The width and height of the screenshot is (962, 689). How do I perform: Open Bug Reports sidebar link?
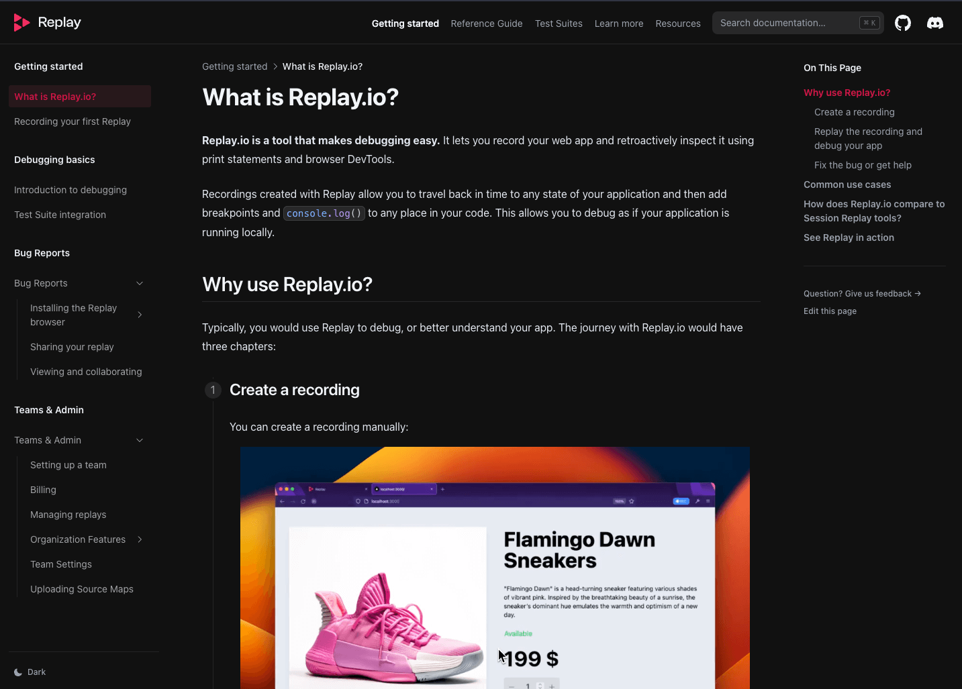[x=41, y=283]
